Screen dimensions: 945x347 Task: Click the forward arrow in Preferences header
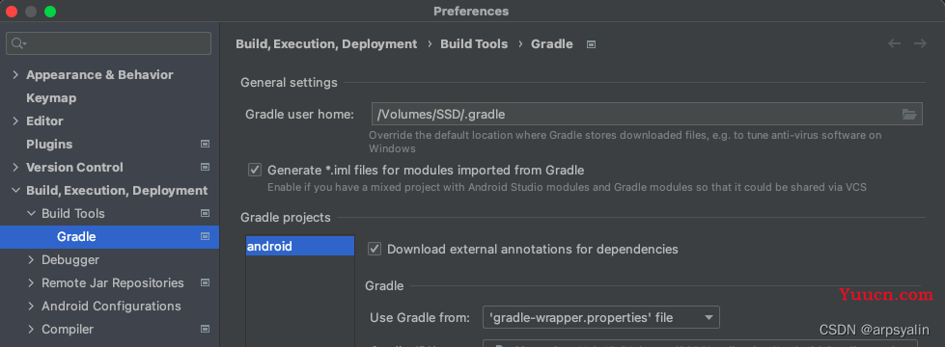(920, 43)
